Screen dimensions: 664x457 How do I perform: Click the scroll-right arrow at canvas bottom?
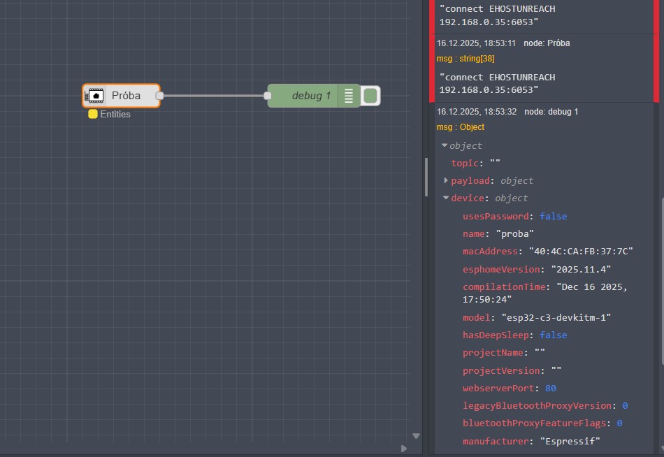pyautogui.click(x=403, y=448)
